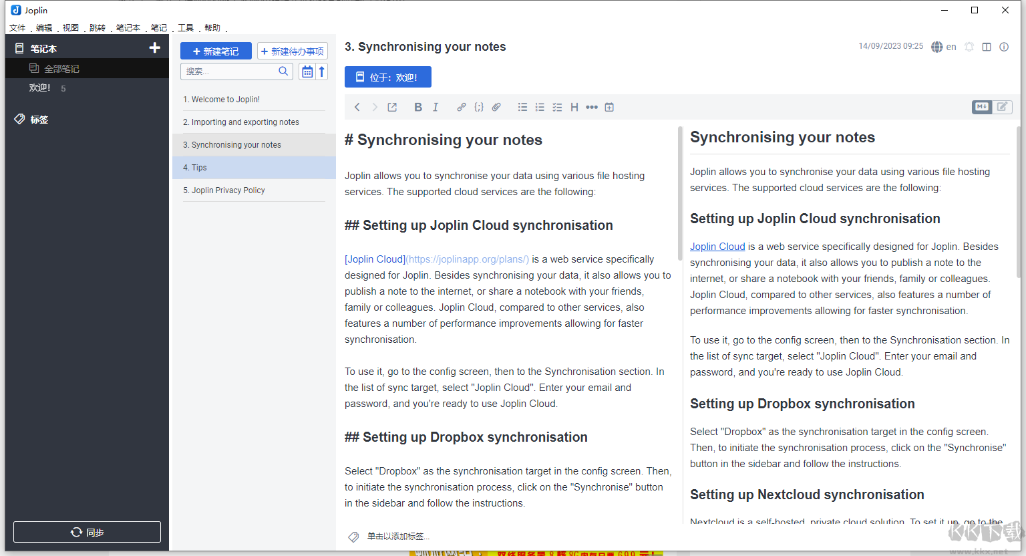Expand the horizontal rule ellipsis toolbar option
1026x556 pixels.
click(x=592, y=107)
